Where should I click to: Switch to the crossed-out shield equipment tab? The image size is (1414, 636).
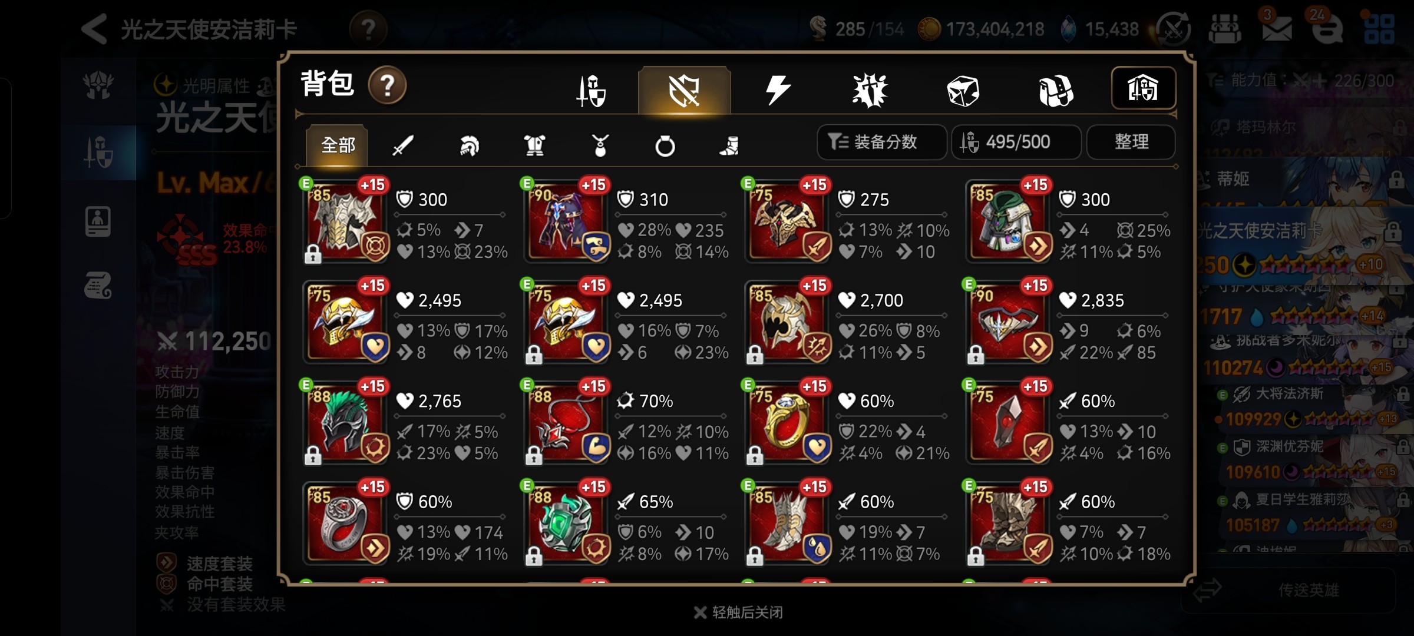[684, 91]
